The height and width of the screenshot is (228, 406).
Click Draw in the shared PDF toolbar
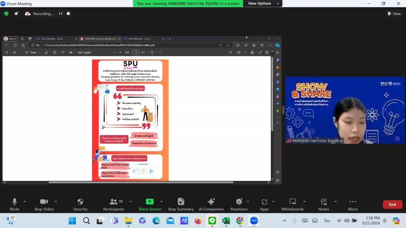31,53
